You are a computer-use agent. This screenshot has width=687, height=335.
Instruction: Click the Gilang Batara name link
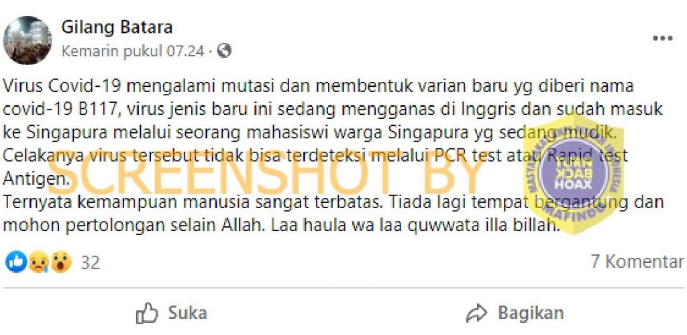117,28
